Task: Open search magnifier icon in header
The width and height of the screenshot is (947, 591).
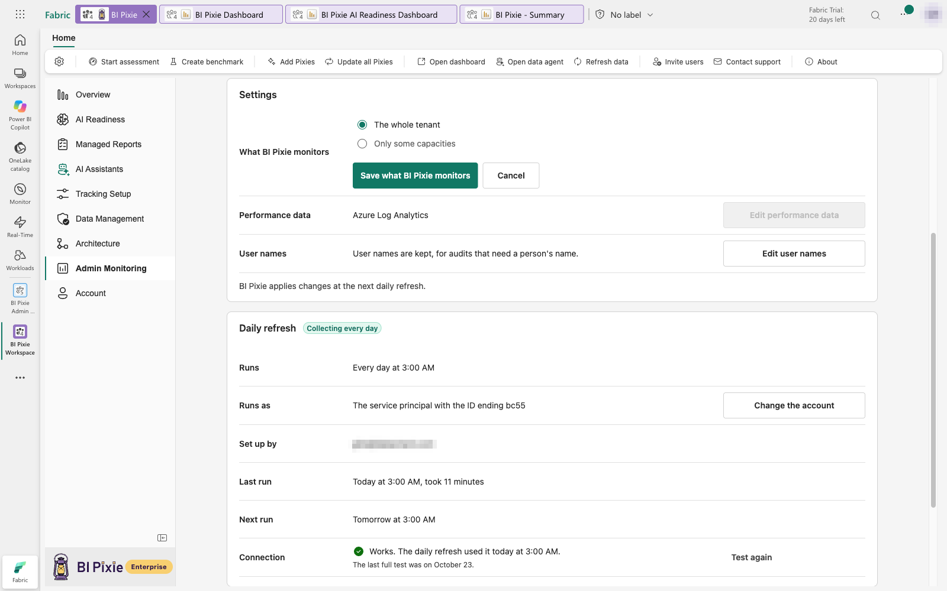Action: [x=875, y=15]
